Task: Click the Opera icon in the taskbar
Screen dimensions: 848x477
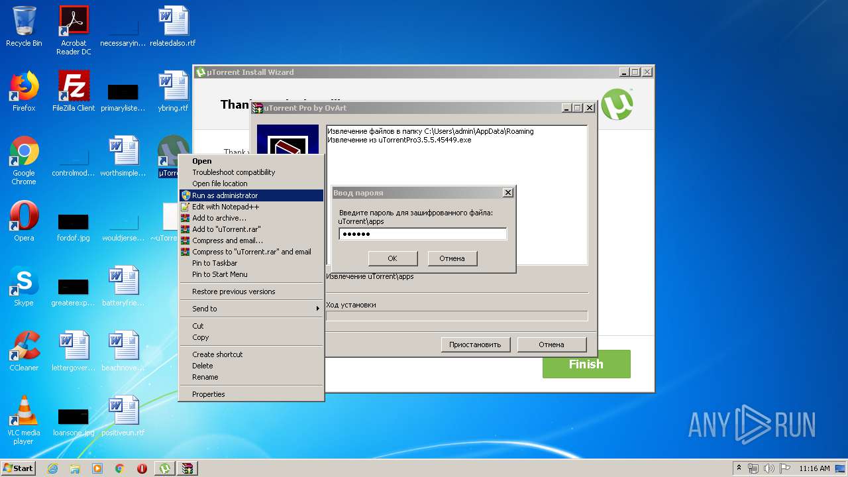Action: pyautogui.click(x=142, y=468)
